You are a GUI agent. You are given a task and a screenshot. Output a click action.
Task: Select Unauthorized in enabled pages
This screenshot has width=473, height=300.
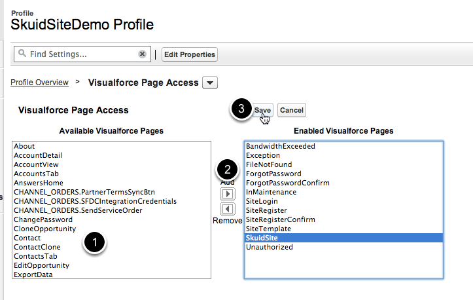pyautogui.click(x=269, y=247)
